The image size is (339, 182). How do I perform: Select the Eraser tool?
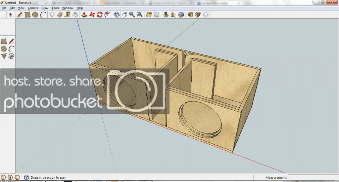point(60,15)
